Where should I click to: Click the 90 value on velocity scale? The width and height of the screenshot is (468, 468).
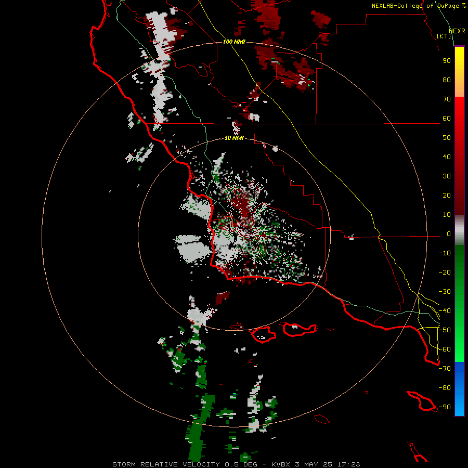pos(447,61)
